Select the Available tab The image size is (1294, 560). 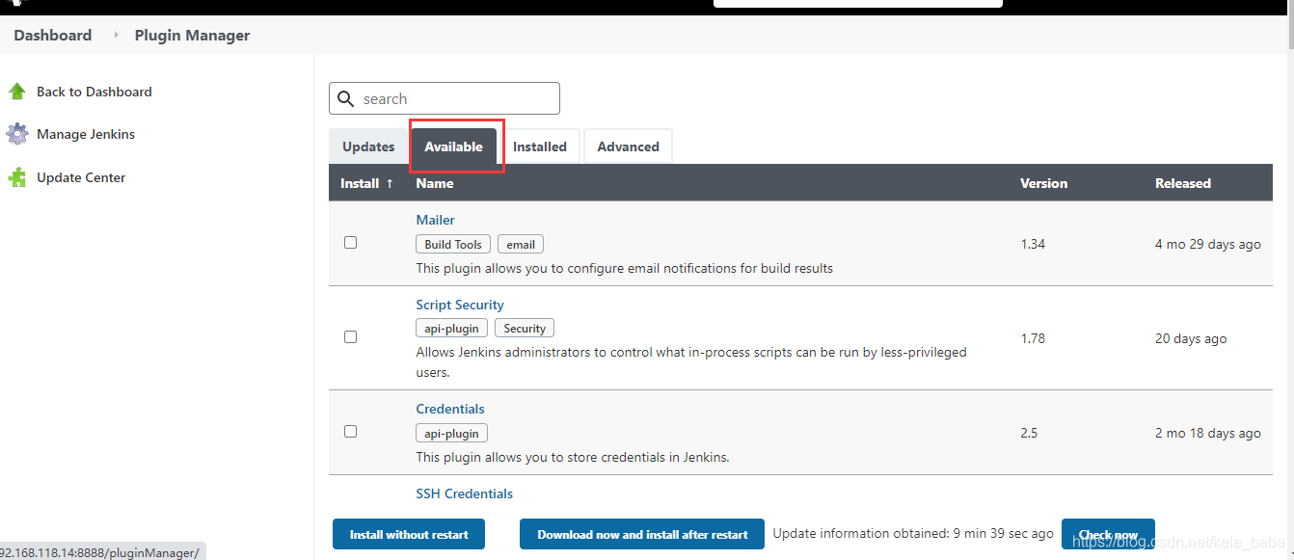454,147
